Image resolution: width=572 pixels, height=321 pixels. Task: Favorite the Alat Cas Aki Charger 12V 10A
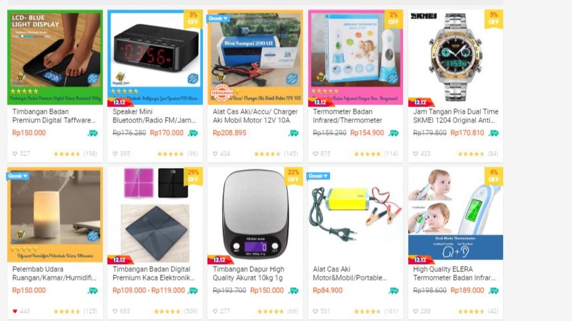tap(215, 154)
